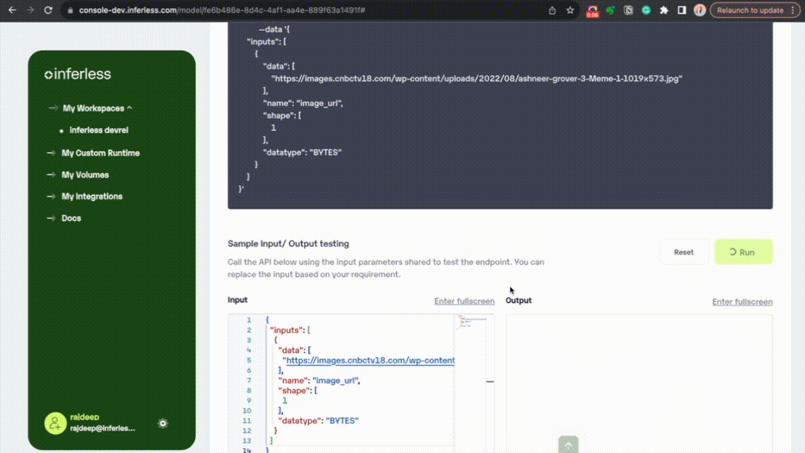Toggle the browser side panel icon

point(682,10)
